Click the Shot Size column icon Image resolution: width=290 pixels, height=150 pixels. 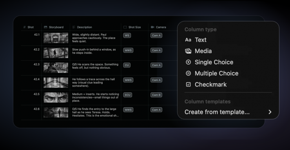(125, 27)
